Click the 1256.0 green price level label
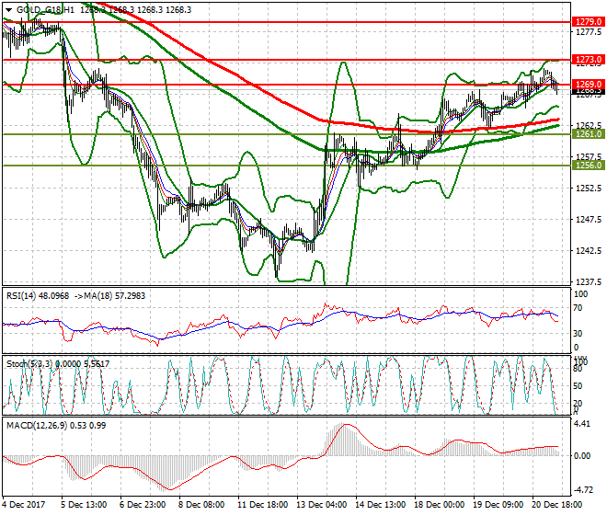The height and width of the screenshot is (515, 607). click(589, 166)
